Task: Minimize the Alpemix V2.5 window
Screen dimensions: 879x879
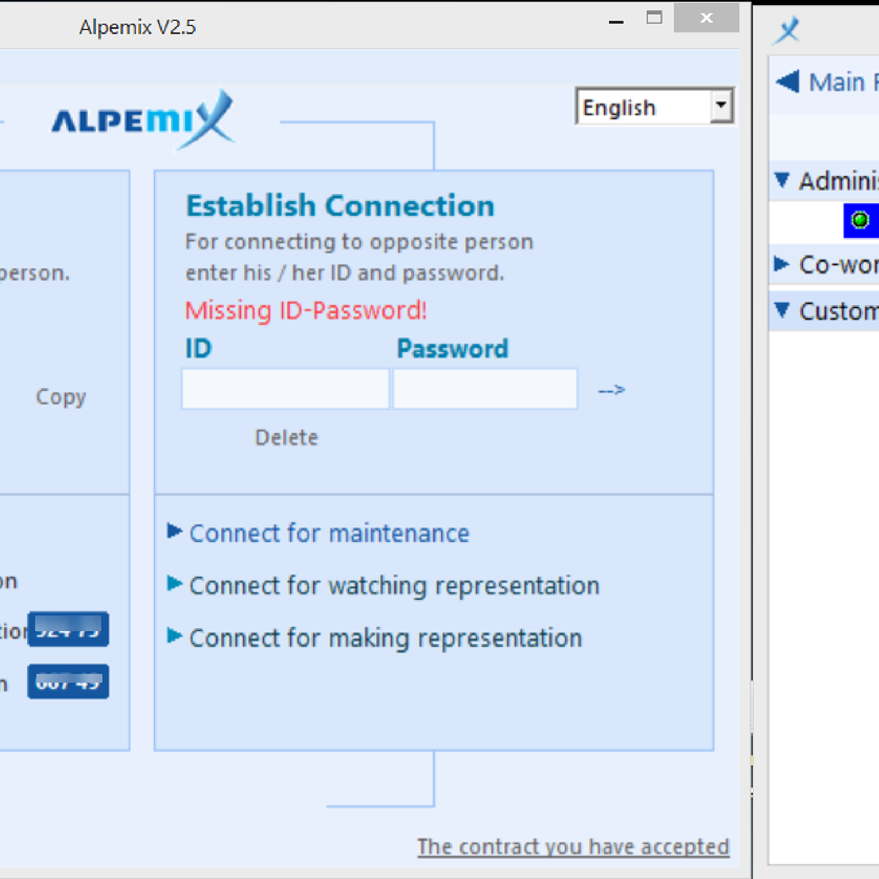Action: click(x=616, y=21)
